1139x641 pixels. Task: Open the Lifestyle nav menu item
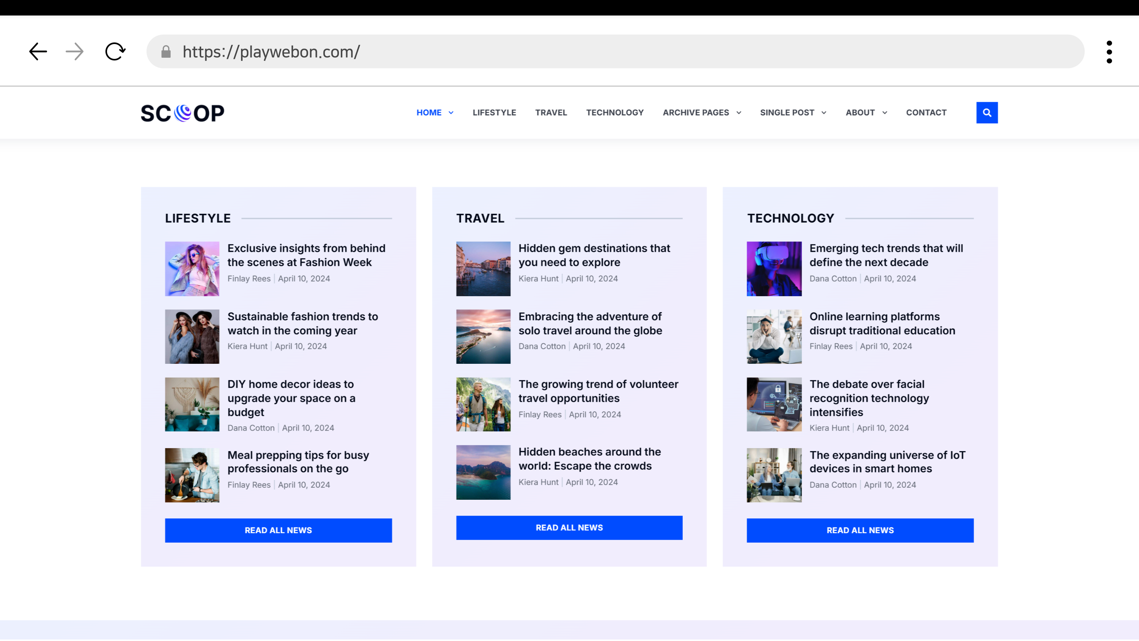(x=494, y=113)
